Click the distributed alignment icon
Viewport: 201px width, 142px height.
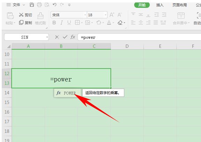click(163, 23)
